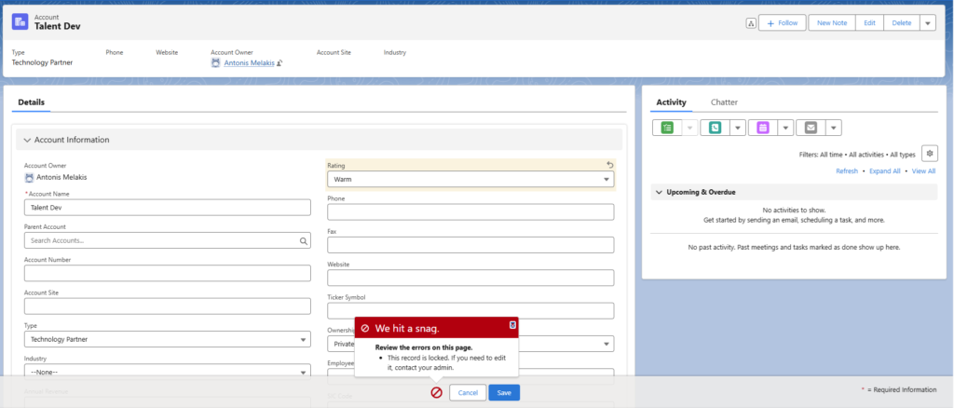Close the We hit a snag popup
Screen dimensions: 954x408
point(513,325)
